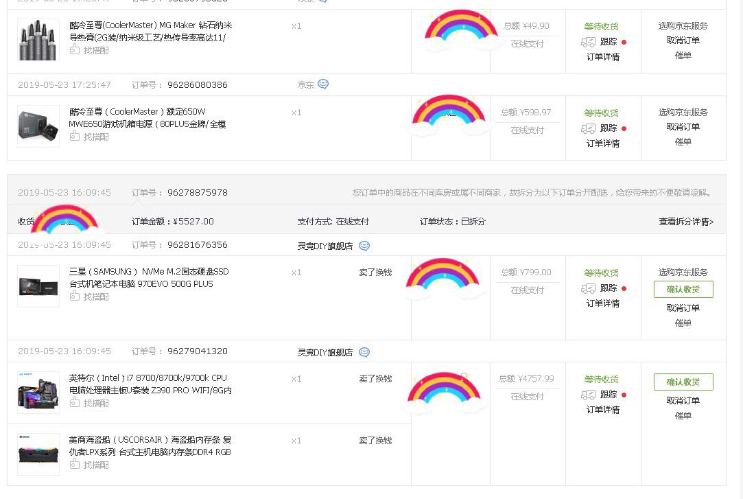
Task: Open 卖了换钱 for the Samsung SSD
Action: pyautogui.click(x=375, y=272)
